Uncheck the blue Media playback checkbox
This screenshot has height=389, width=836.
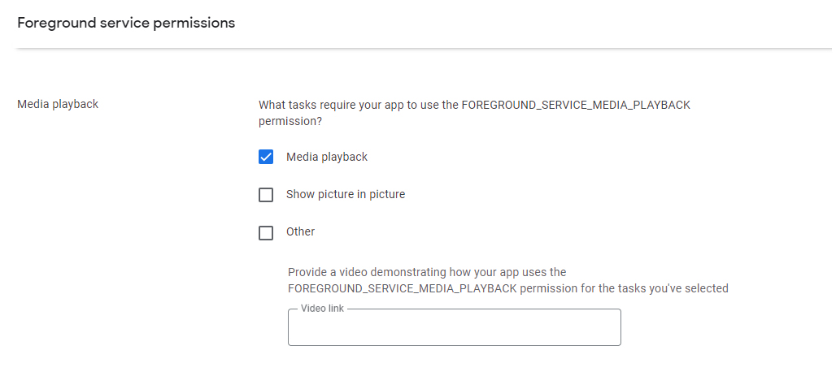266,157
